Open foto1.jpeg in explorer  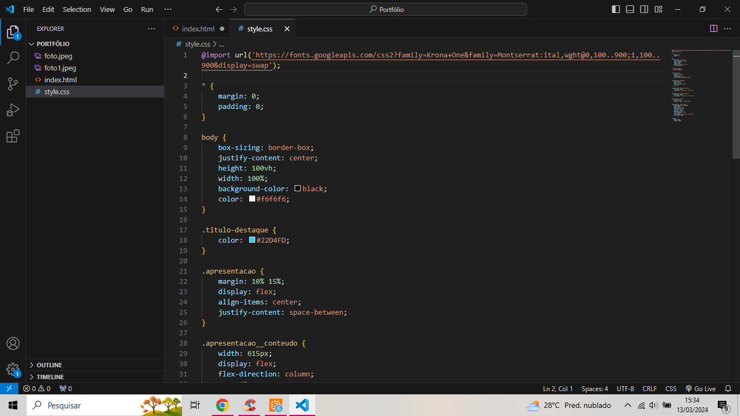(95, 68)
